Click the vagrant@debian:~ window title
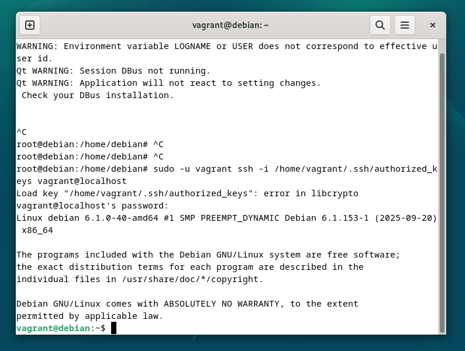Viewport: 465px width, 351px height. point(230,25)
